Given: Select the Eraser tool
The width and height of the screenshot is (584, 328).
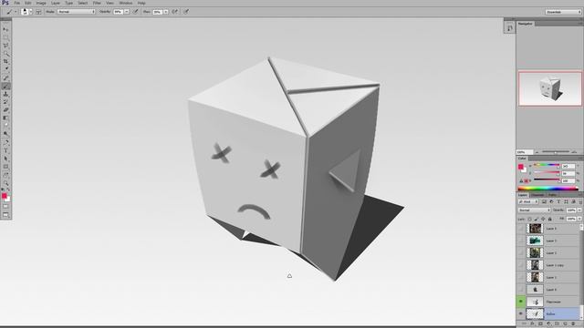Looking at the screenshot, I should click(5, 110).
